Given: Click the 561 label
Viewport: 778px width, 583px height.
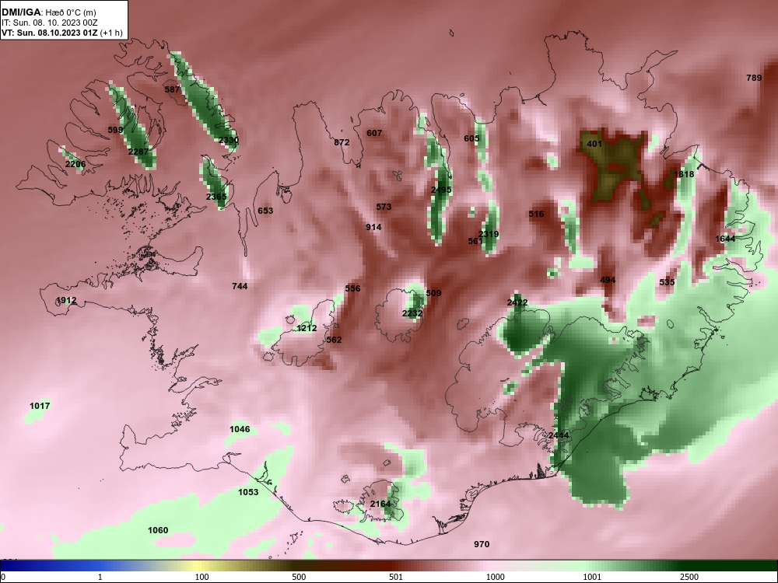Looking at the screenshot, I should pos(475,241).
